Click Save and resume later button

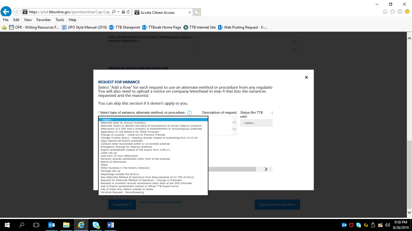[277, 205]
